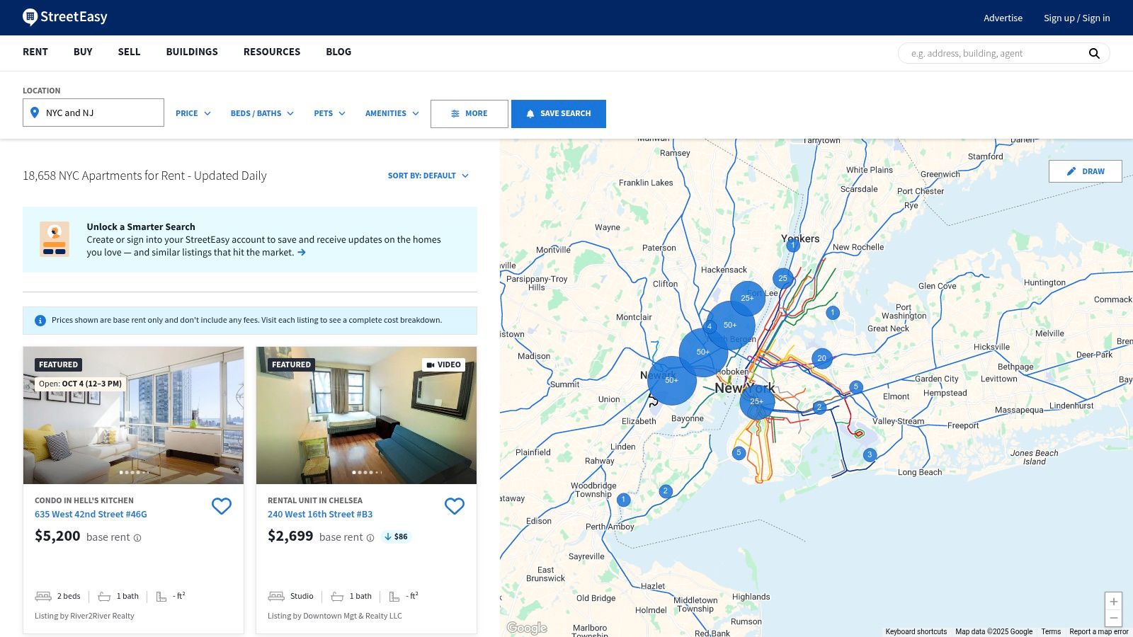The height and width of the screenshot is (637, 1133).
Task: Open the 635 West 42nd Street #46G link
Action: [x=91, y=515]
